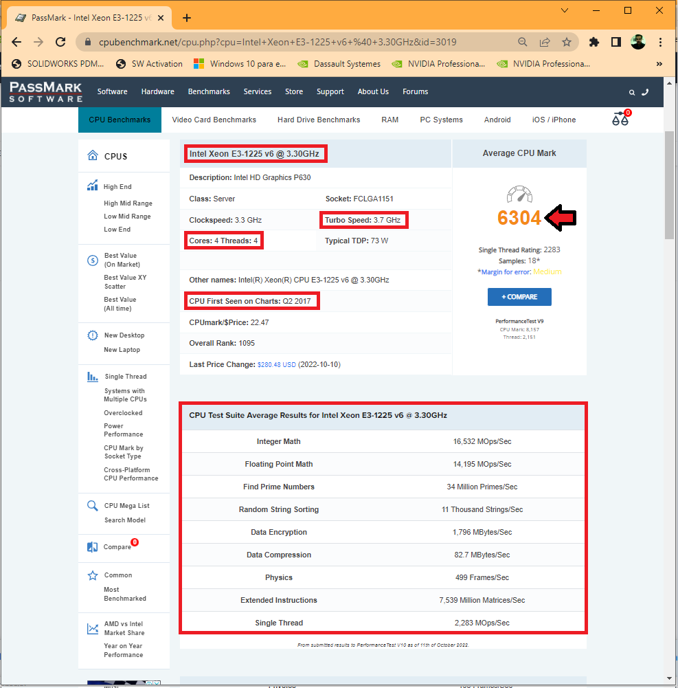Image resolution: width=678 pixels, height=688 pixels.
Task: Open Best Value XY Scatter link
Action: tap(126, 282)
